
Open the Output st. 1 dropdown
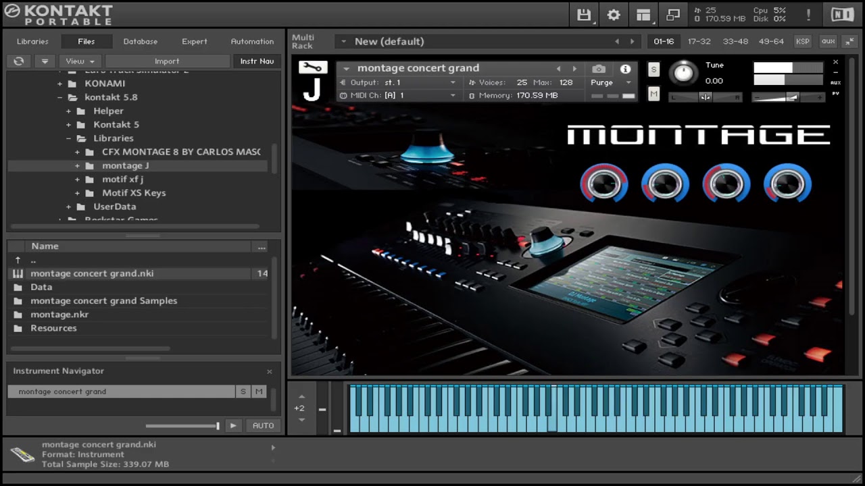pos(399,82)
